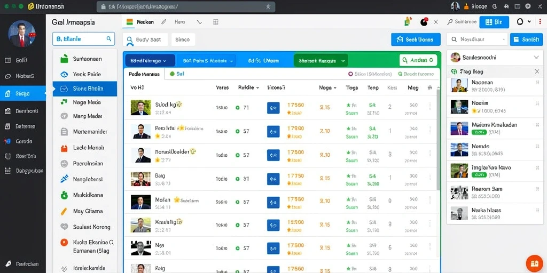Click the red Lacle Menah sidebar icon
Image resolution: width=547 pixels, height=273 pixels.
click(x=64, y=148)
